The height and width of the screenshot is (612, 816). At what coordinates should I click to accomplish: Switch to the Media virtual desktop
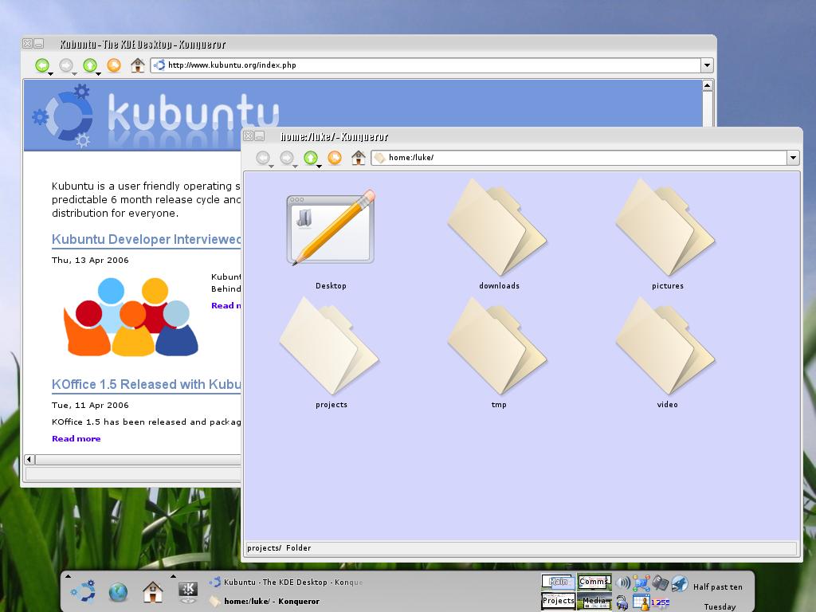[x=594, y=601]
